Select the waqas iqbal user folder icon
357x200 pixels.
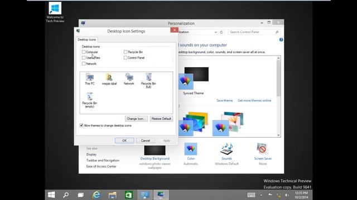pos(109,79)
